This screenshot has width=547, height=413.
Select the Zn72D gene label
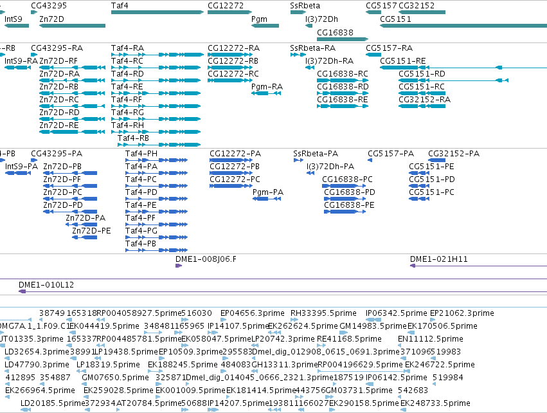click(x=51, y=19)
